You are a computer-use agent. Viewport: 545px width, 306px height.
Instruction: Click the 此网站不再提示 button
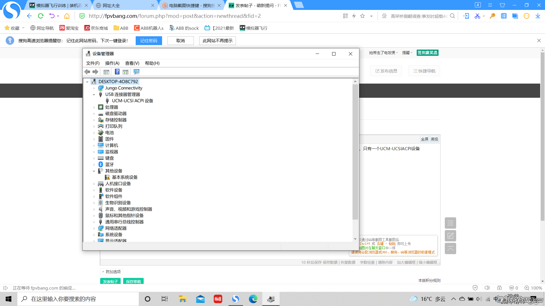(x=217, y=41)
